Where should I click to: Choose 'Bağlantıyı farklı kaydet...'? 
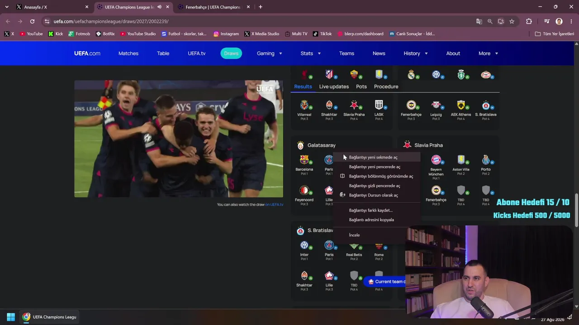pyautogui.click(x=377, y=210)
